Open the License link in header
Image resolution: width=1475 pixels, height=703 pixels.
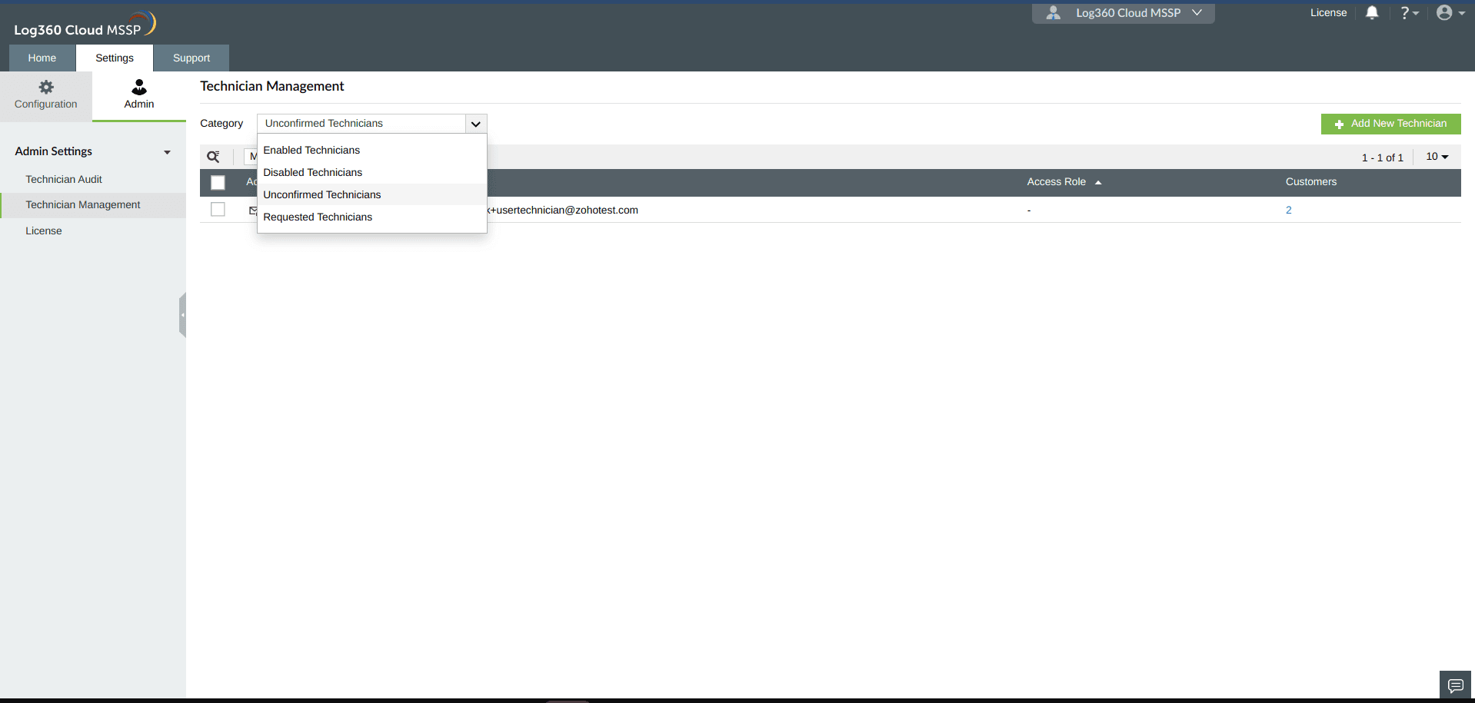[x=1328, y=12]
